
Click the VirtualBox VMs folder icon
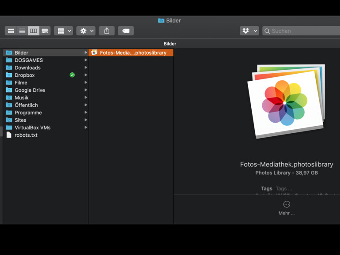coord(9,127)
